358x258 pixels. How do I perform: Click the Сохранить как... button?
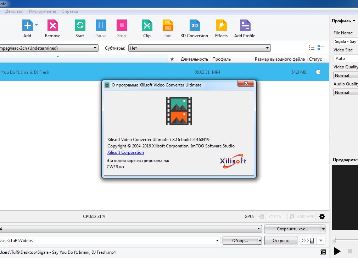point(292,229)
